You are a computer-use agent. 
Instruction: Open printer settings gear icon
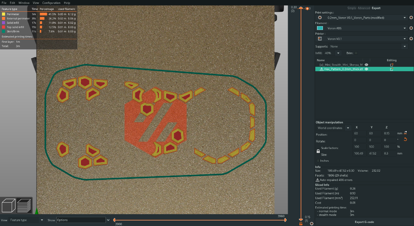(411, 39)
